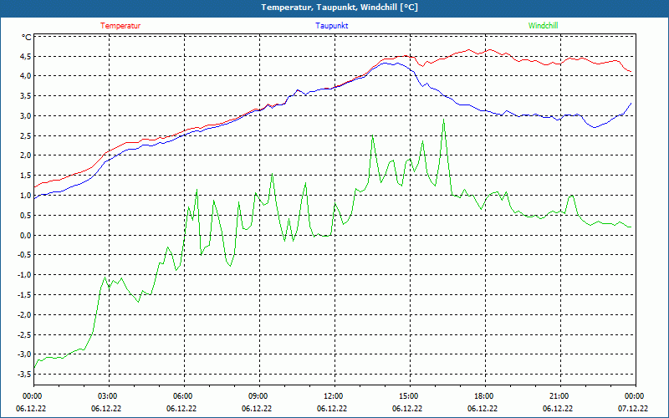Click the 09:00 time label on x-axis
669x418 pixels.
point(259,396)
